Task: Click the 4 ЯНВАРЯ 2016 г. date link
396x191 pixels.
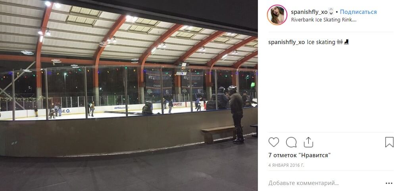Action: pos(286,165)
